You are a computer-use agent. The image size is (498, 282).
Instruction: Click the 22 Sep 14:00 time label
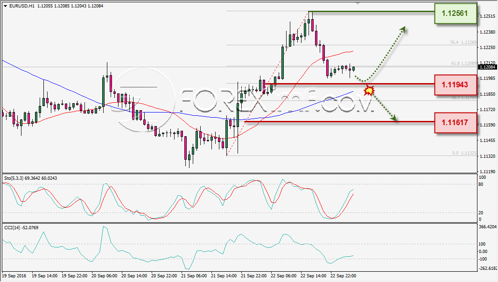tap(314, 275)
